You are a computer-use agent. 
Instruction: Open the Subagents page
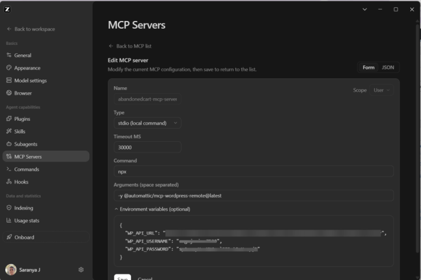(x=46, y=144)
